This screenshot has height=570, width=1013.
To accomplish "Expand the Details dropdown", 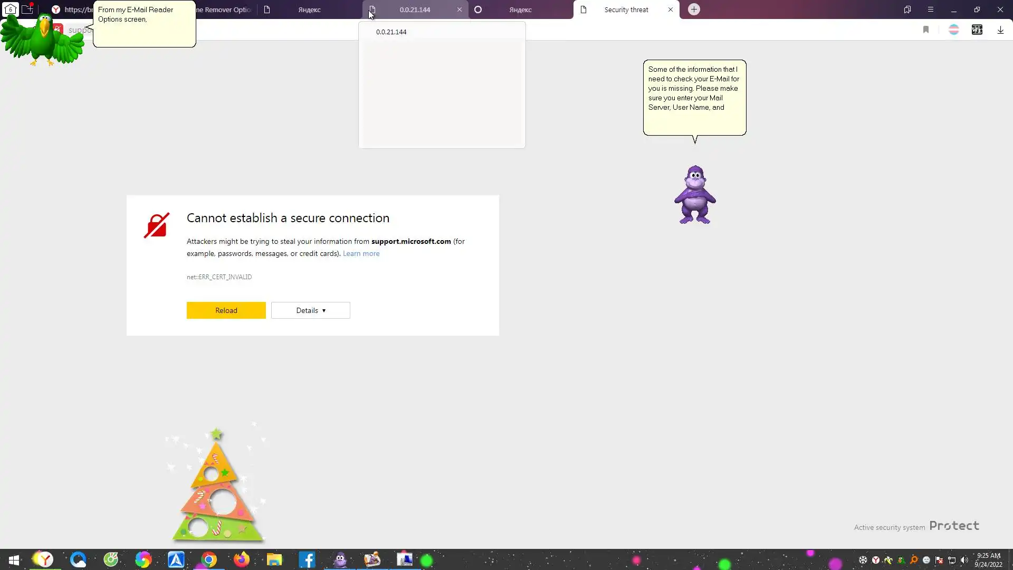I will 310,310.
